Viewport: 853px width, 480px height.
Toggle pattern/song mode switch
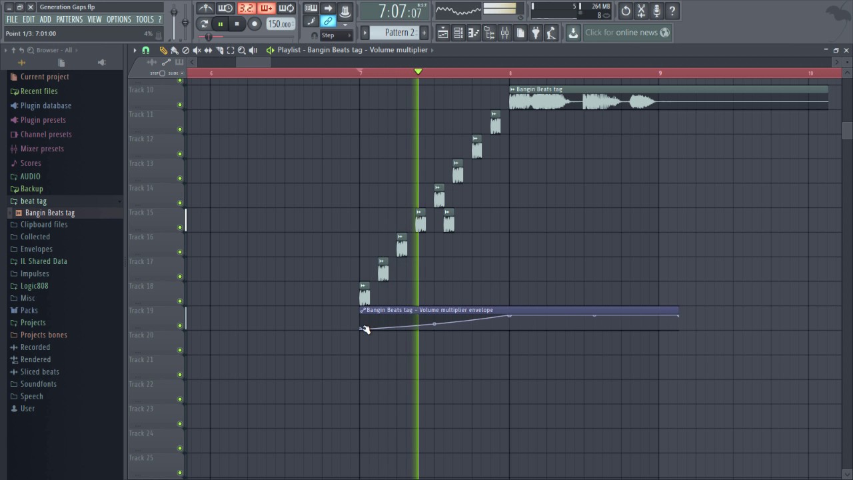pyautogui.click(x=204, y=24)
